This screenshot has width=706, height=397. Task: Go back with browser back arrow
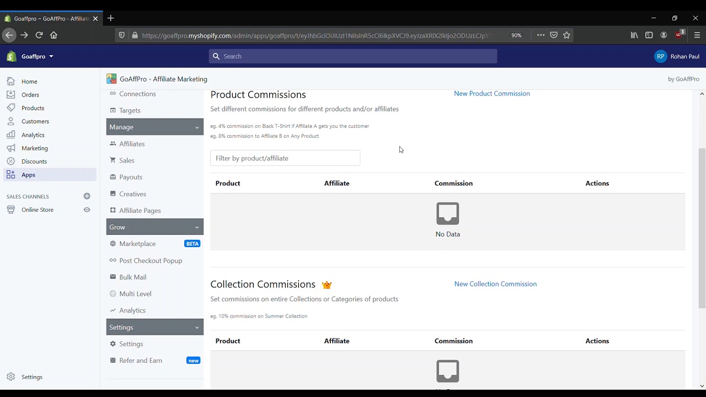coord(9,35)
